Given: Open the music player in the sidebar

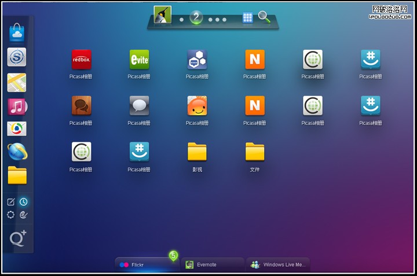Looking at the screenshot, I should point(17,106).
